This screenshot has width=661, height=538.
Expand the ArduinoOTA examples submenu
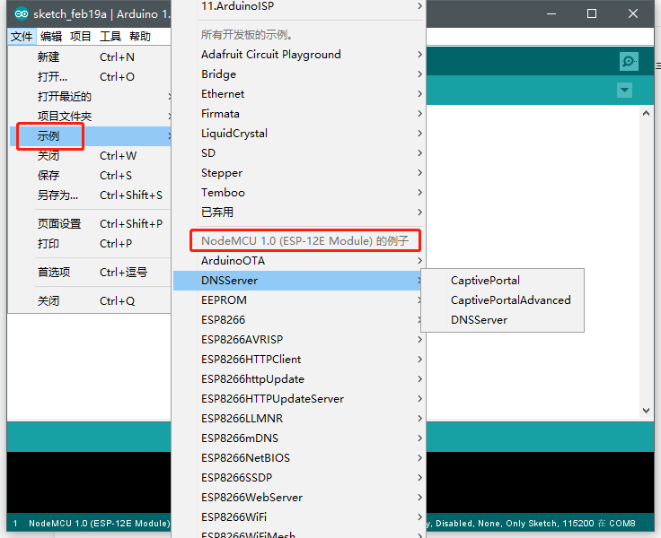(x=297, y=261)
